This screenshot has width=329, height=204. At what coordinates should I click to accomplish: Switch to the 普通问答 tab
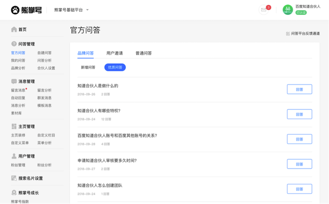[x=143, y=53]
